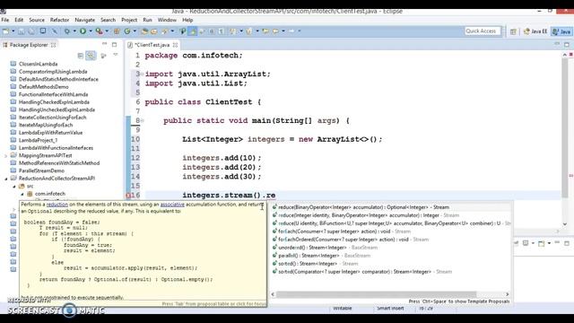Open Package Explorer view menu triangle
The height and width of the screenshot is (323, 574).
click(x=116, y=55)
